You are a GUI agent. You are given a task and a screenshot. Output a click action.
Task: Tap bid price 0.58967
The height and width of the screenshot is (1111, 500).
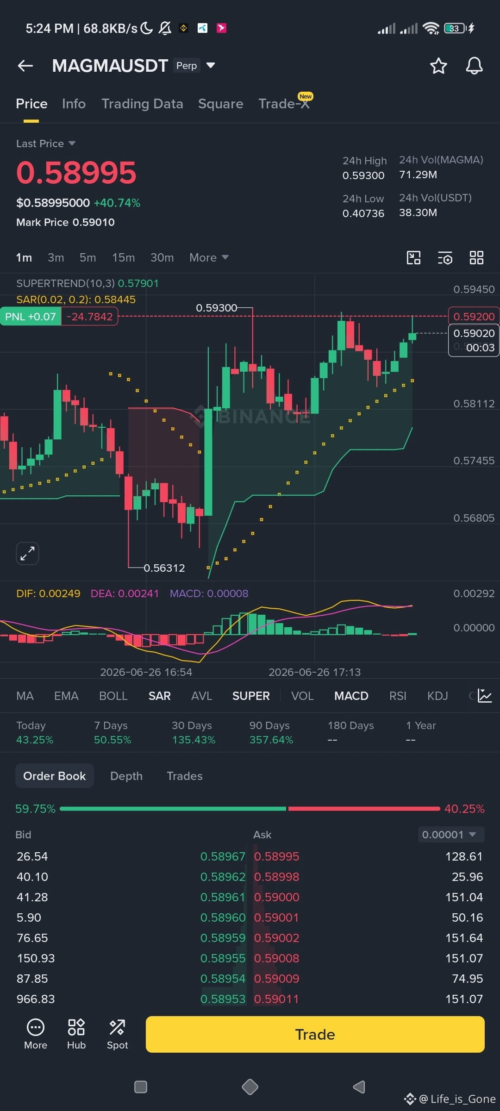[223, 856]
